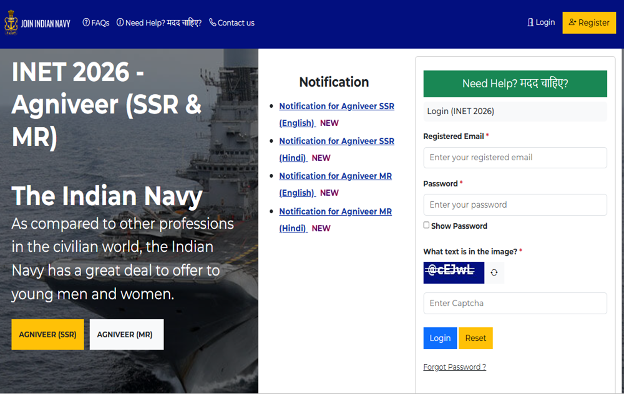The height and width of the screenshot is (394, 624).
Task: Select the AGNIVEER (MR) button
Action: [x=127, y=334]
